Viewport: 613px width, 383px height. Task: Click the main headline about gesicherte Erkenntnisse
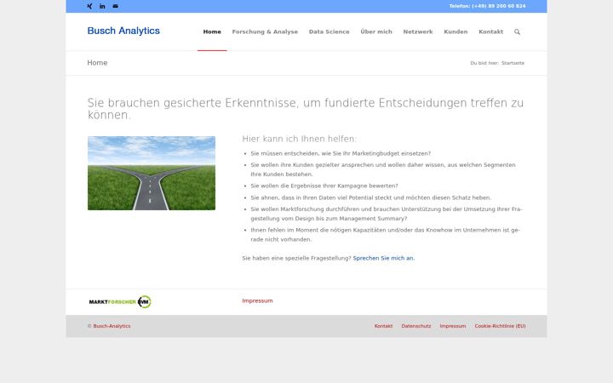point(306,109)
